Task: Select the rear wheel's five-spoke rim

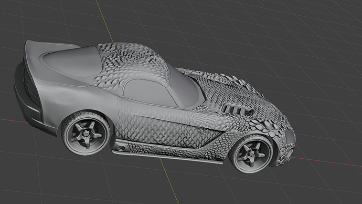Action: pos(86,134)
